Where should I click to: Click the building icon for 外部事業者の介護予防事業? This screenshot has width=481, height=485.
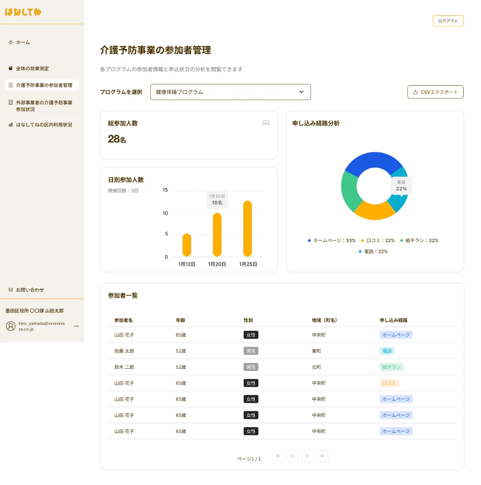pos(11,103)
